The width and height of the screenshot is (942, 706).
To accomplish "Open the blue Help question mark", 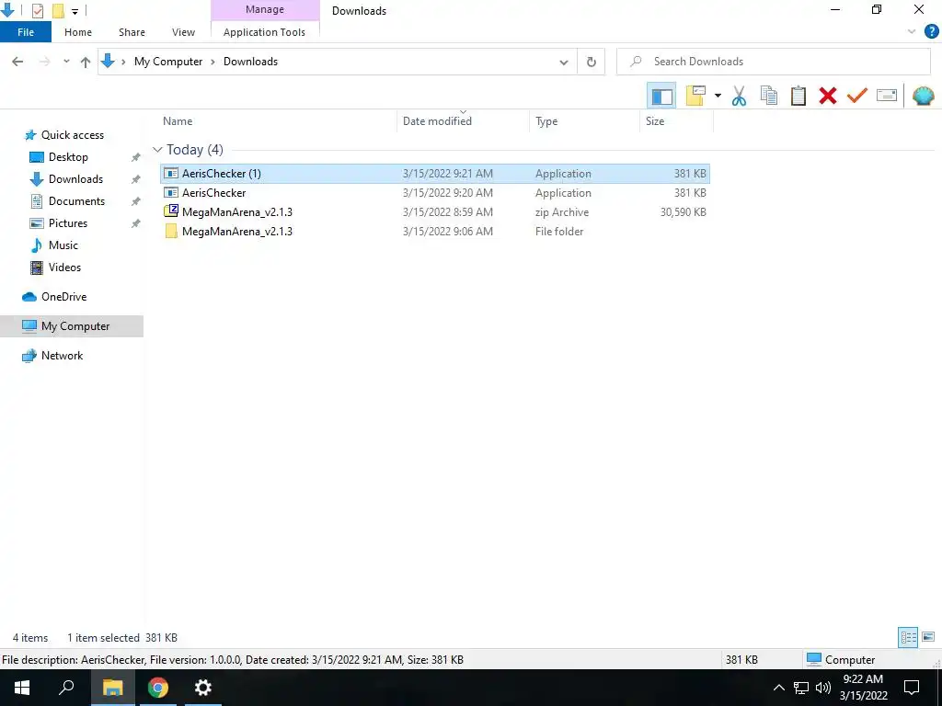I will pyautogui.click(x=931, y=32).
